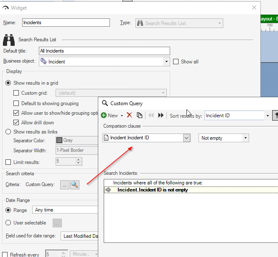Choose the User selectable date option

[8, 222]
